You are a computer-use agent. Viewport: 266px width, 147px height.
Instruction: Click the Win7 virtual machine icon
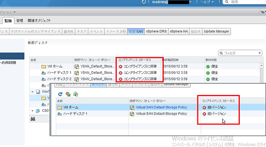coord(38,92)
